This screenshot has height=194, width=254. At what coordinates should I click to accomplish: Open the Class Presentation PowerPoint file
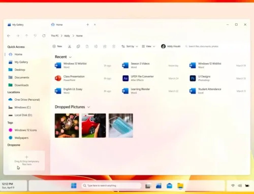click(x=83, y=78)
